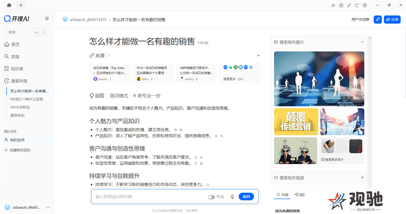Open swiiny source card
This screenshot has height=214, width=406.
[x=196, y=73]
